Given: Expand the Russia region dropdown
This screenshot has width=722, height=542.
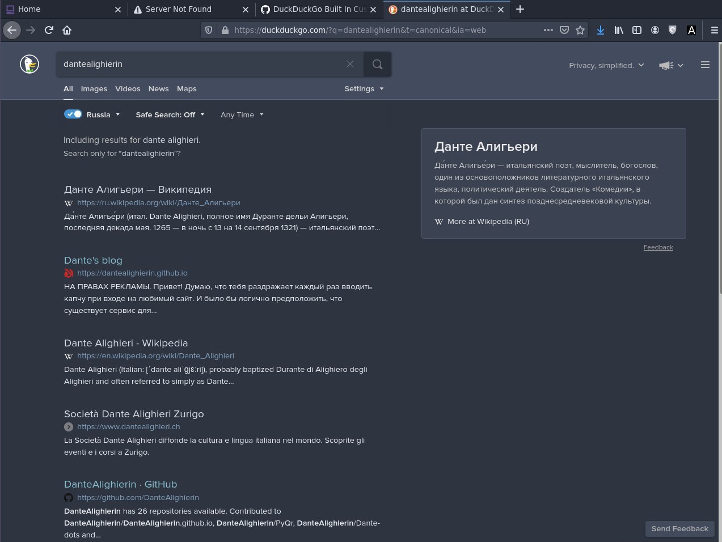Looking at the screenshot, I should 103,115.
